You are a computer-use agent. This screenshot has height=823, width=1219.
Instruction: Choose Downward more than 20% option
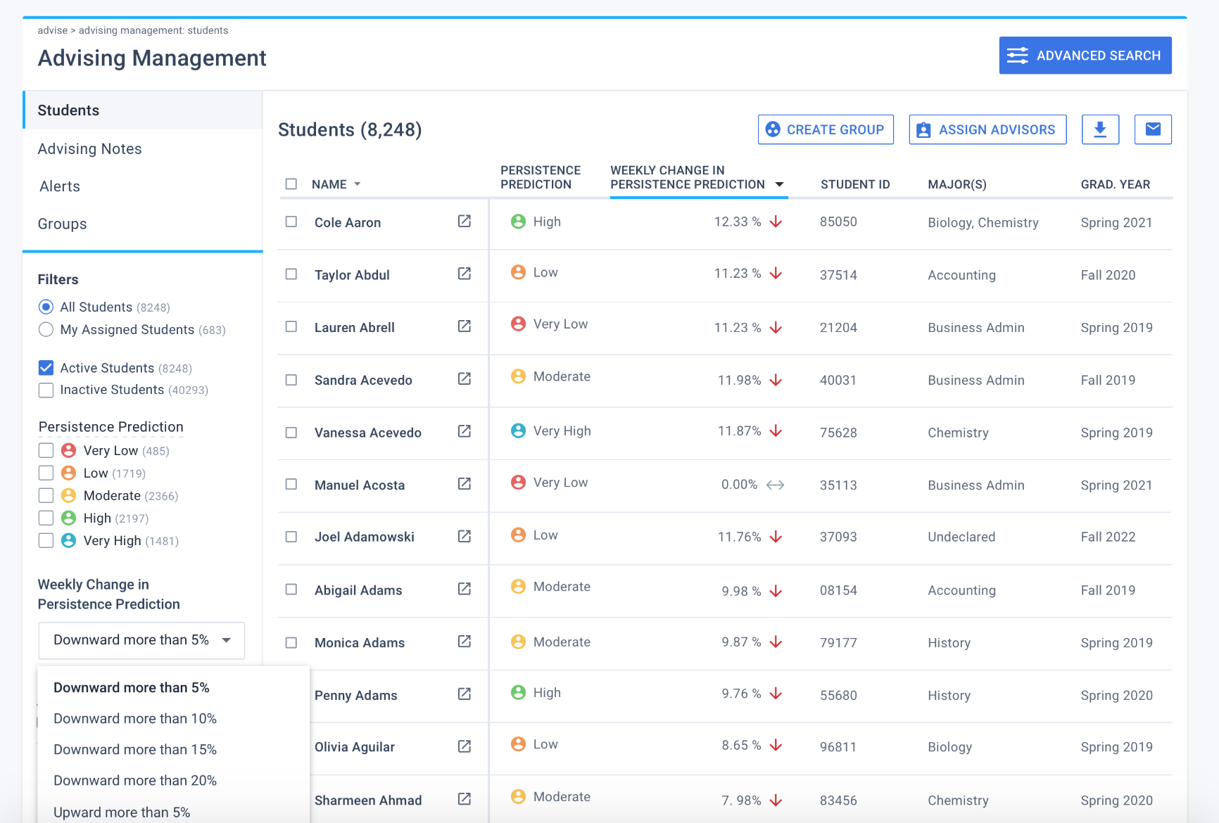coord(135,780)
